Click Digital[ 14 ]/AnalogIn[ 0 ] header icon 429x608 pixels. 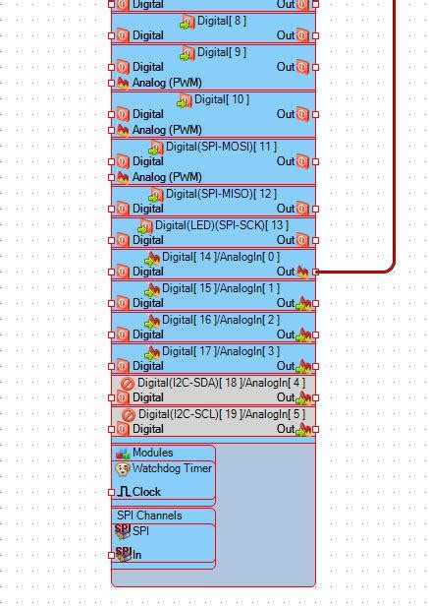pyautogui.click(x=152, y=258)
